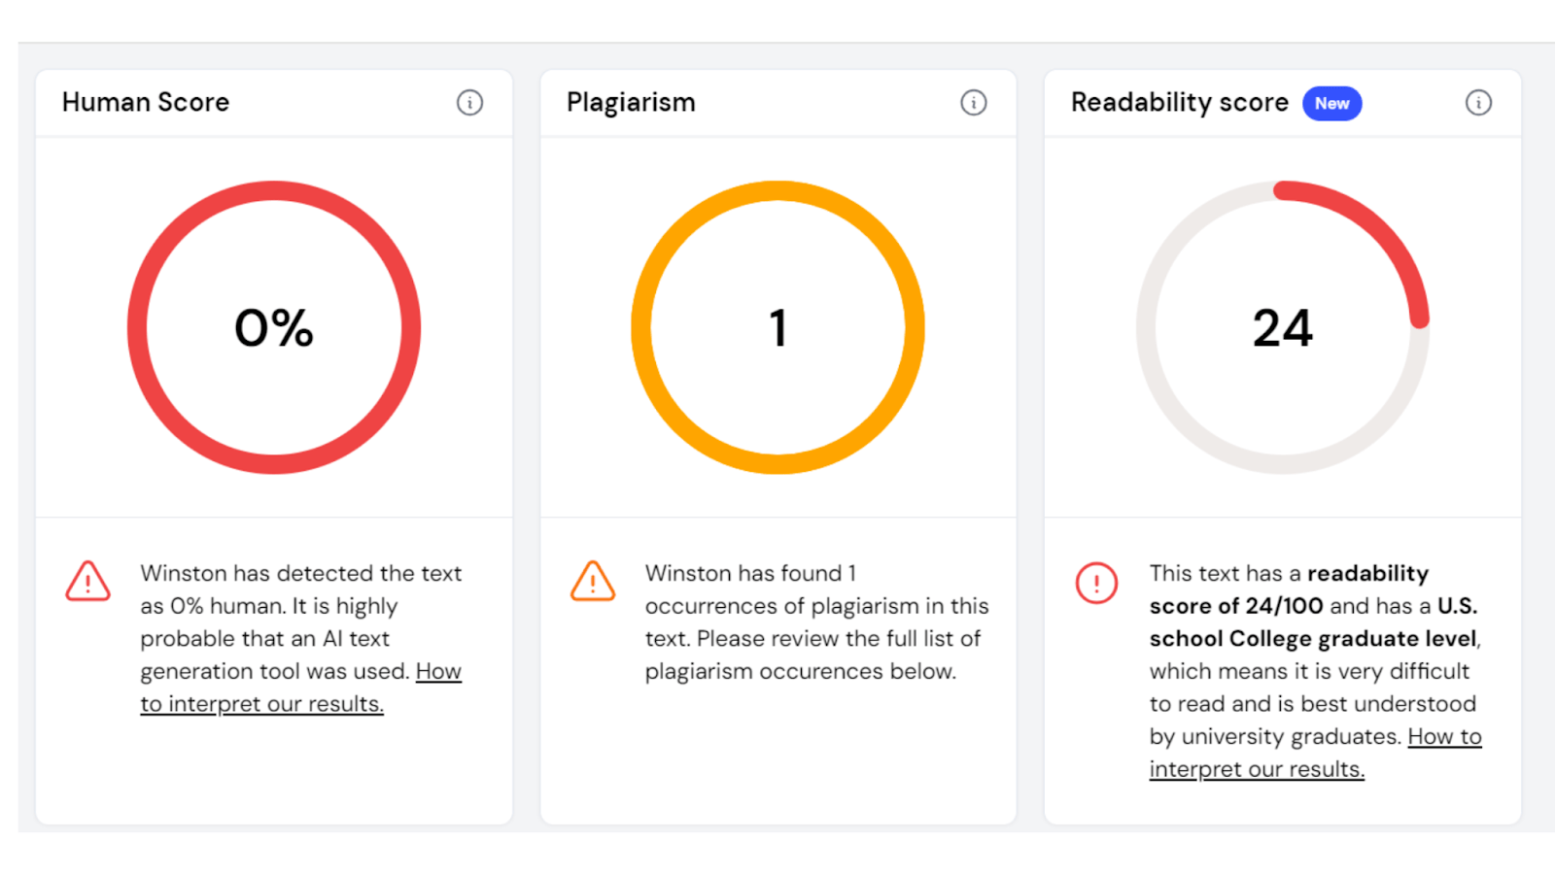Click 'Winston has found 1' plagiarism message
This screenshot has width=1555, height=874.
point(750,573)
